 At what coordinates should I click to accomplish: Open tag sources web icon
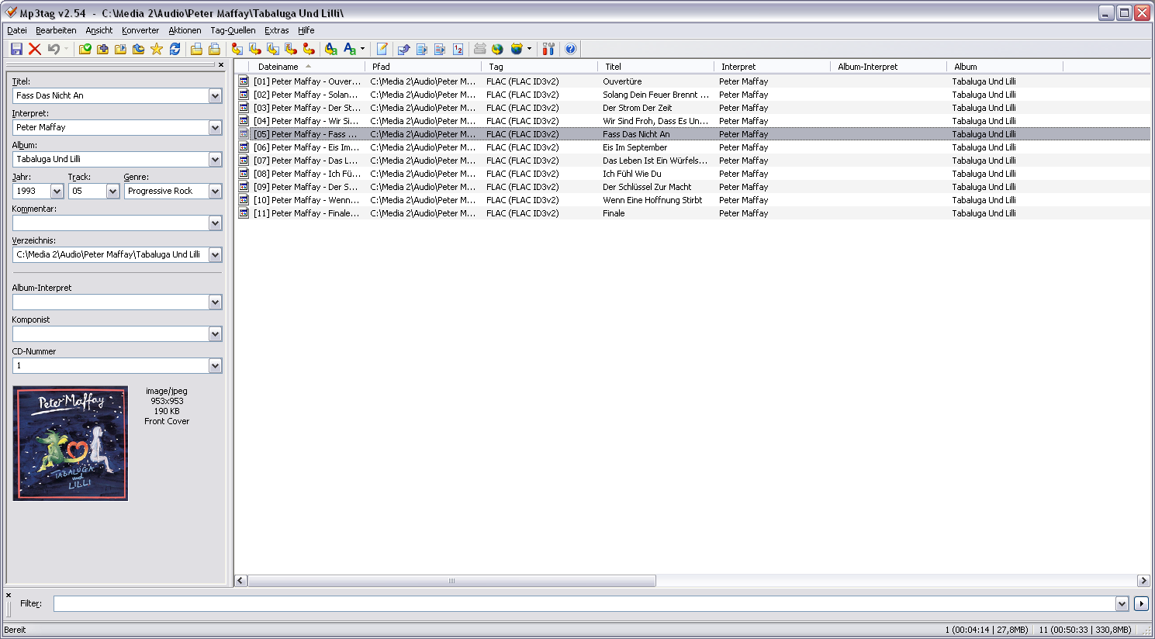click(x=517, y=49)
